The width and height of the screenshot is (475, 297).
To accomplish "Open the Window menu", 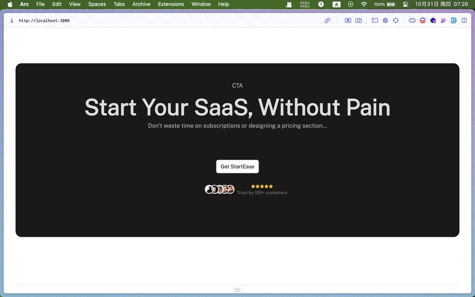I will [x=201, y=4].
